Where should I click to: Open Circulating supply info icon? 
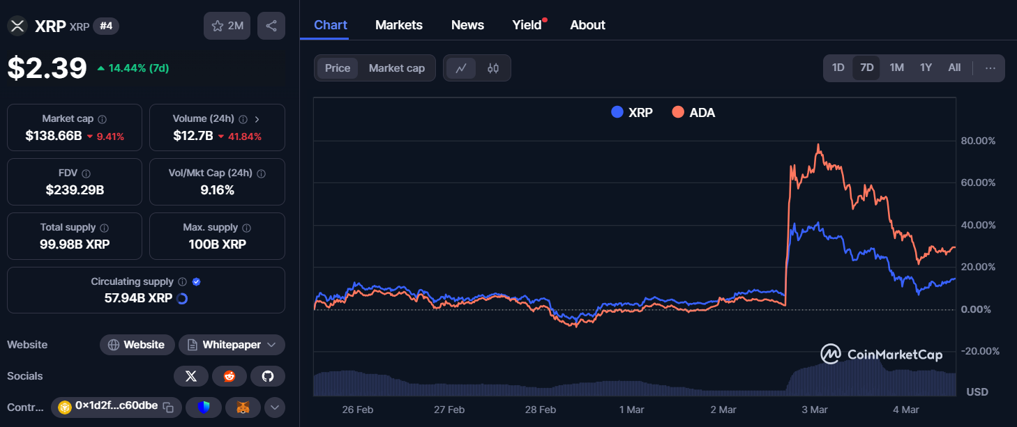point(182,282)
